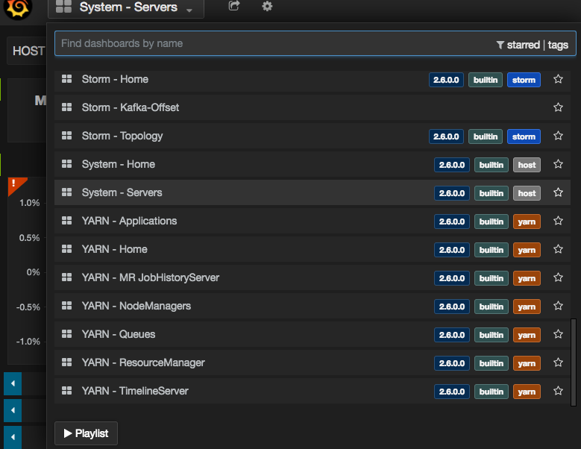Focus the Find dashboards by name field
The height and width of the screenshot is (449, 581).
click(x=268, y=44)
